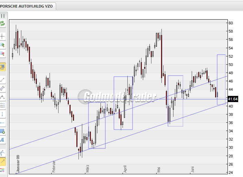Screen dimensions: 243x177
Task: Click the 60 price axis value
Action: [x=231, y=23]
